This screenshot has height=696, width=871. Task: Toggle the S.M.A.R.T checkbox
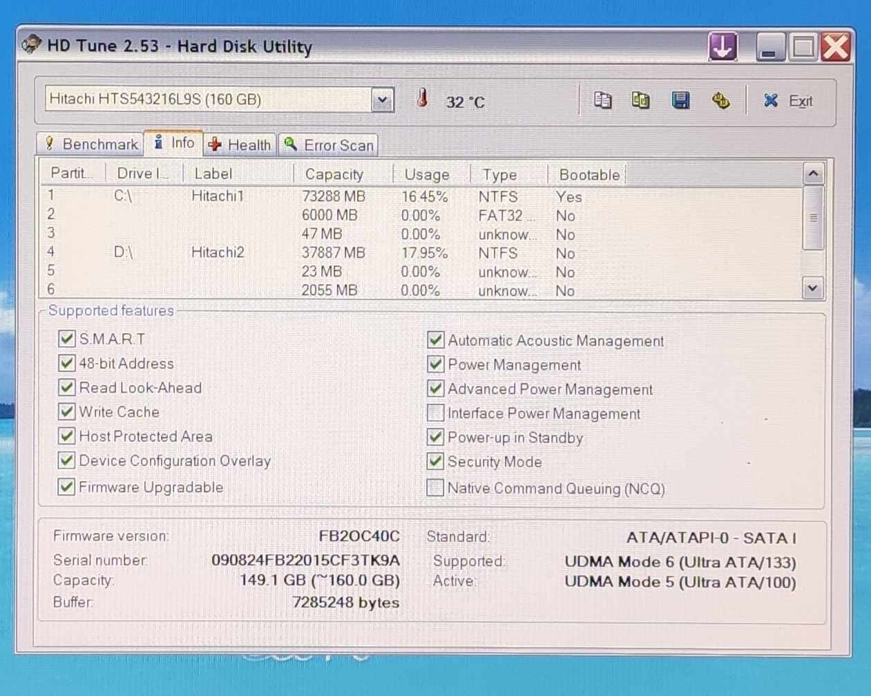pos(67,339)
